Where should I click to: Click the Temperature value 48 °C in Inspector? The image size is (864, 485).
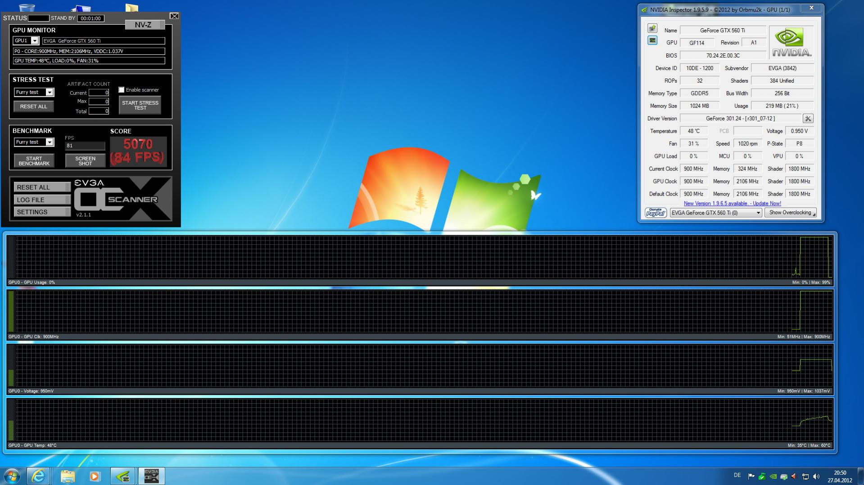pos(693,131)
